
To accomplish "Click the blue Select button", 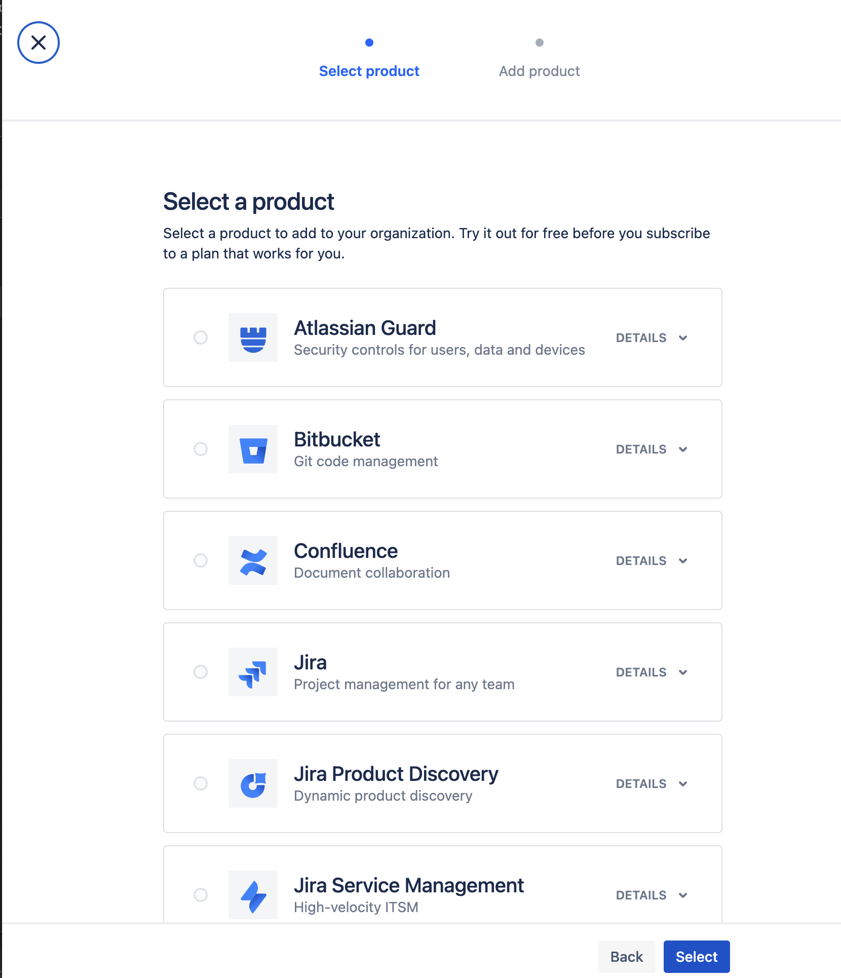I will pos(696,957).
